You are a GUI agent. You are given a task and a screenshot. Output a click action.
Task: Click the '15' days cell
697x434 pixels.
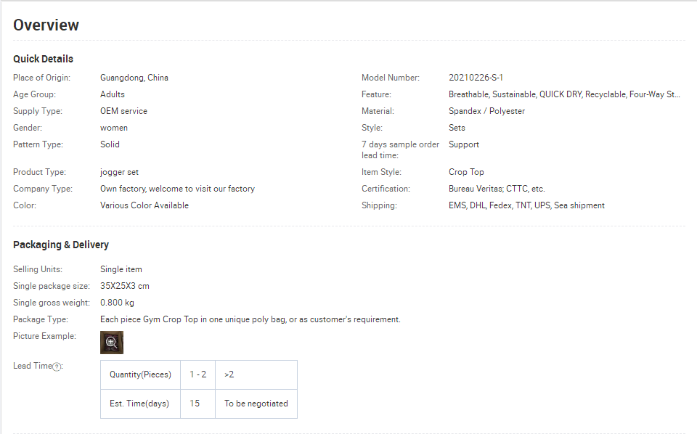(x=197, y=404)
